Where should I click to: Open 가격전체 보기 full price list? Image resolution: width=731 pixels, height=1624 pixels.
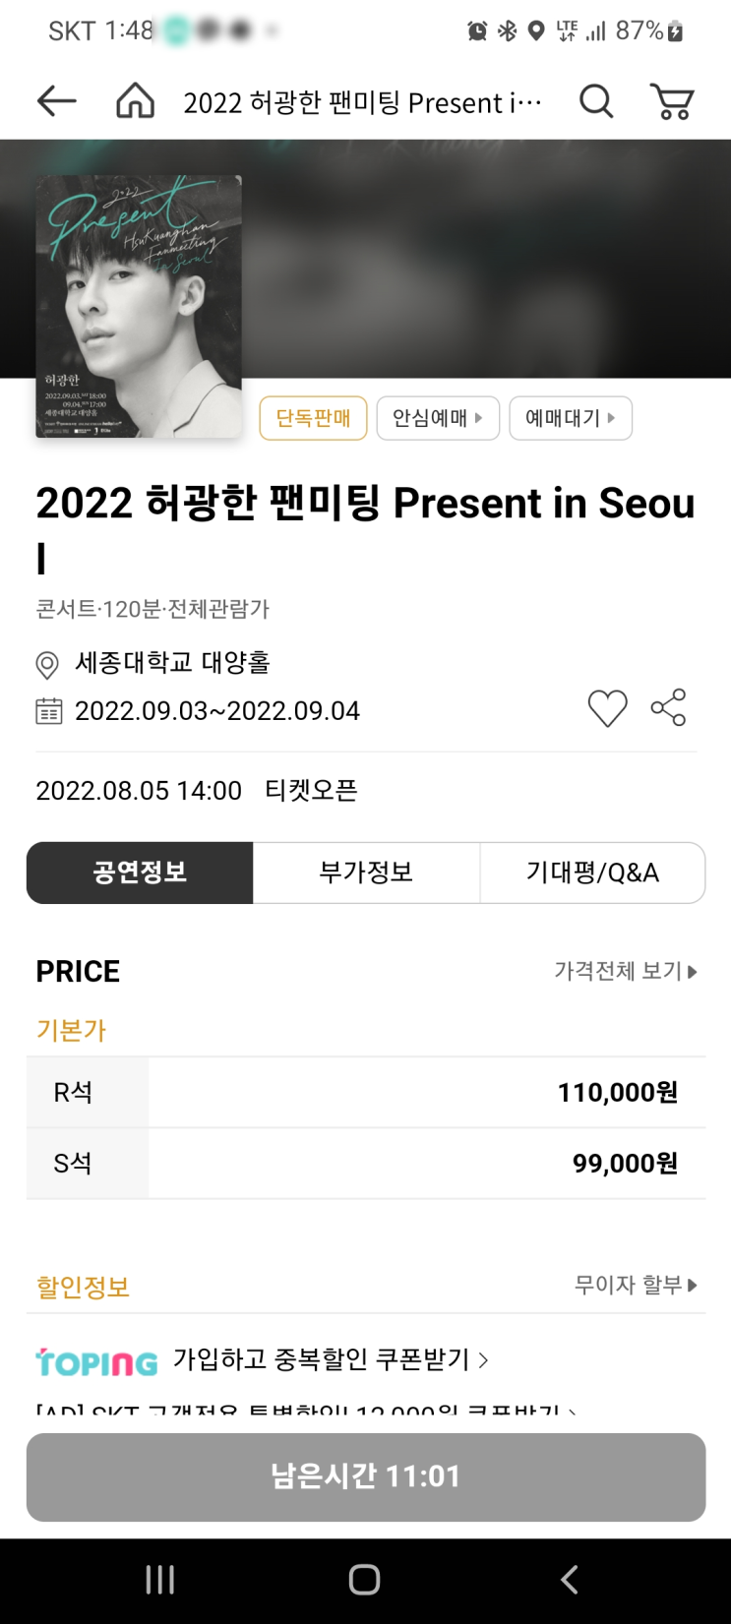[625, 972]
